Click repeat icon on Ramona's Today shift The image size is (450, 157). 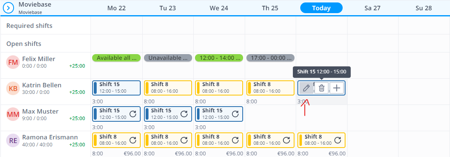pyautogui.click(x=338, y=140)
